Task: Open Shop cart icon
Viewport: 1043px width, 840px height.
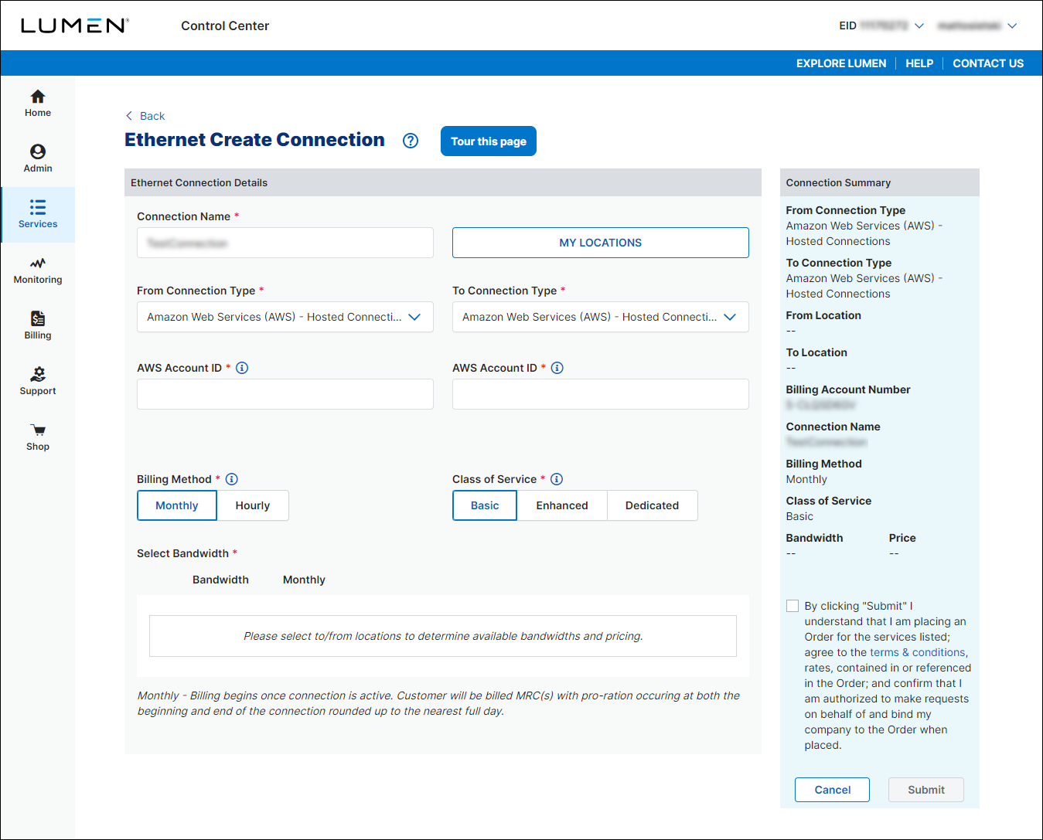Action: click(37, 430)
